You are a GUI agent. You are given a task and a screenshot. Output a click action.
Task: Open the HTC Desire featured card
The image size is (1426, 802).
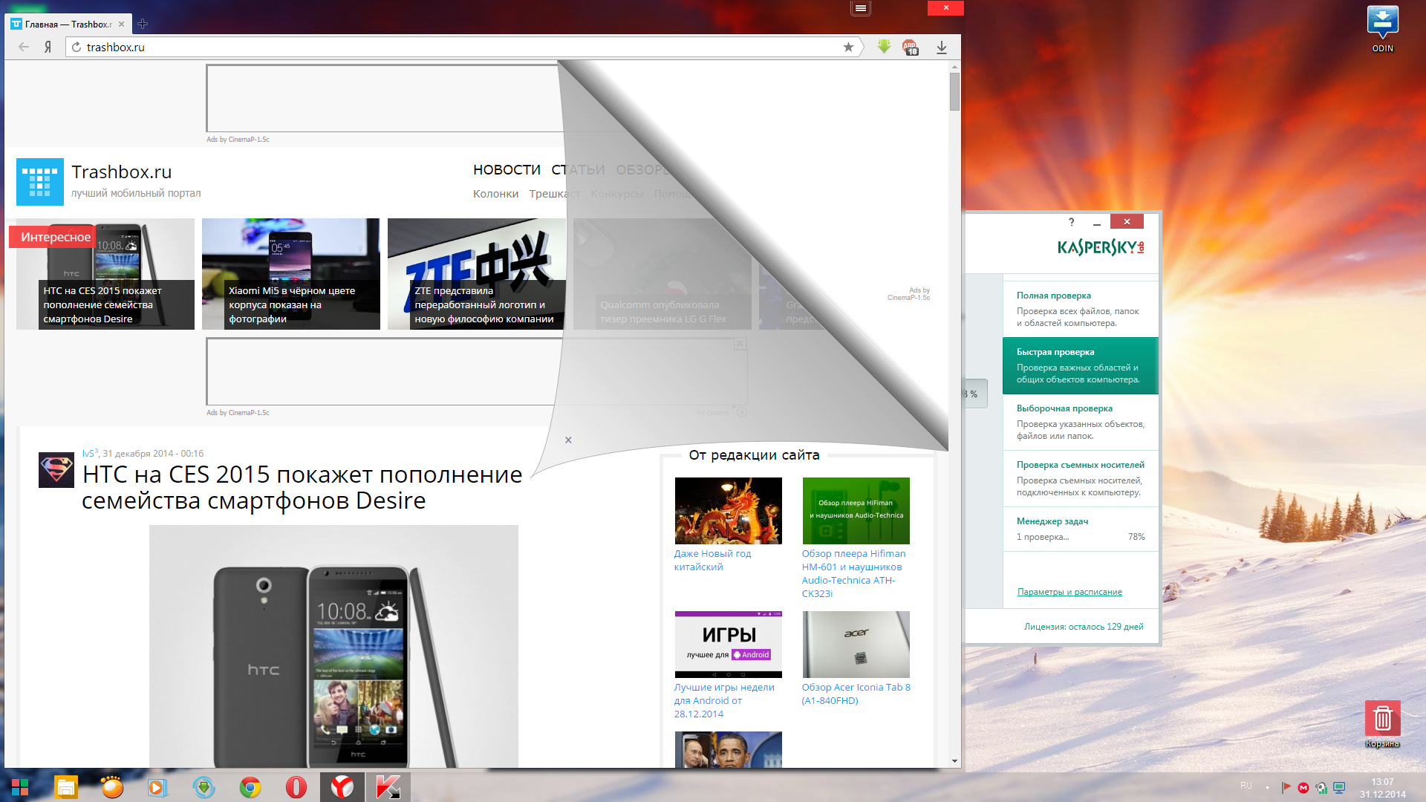tap(105, 274)
